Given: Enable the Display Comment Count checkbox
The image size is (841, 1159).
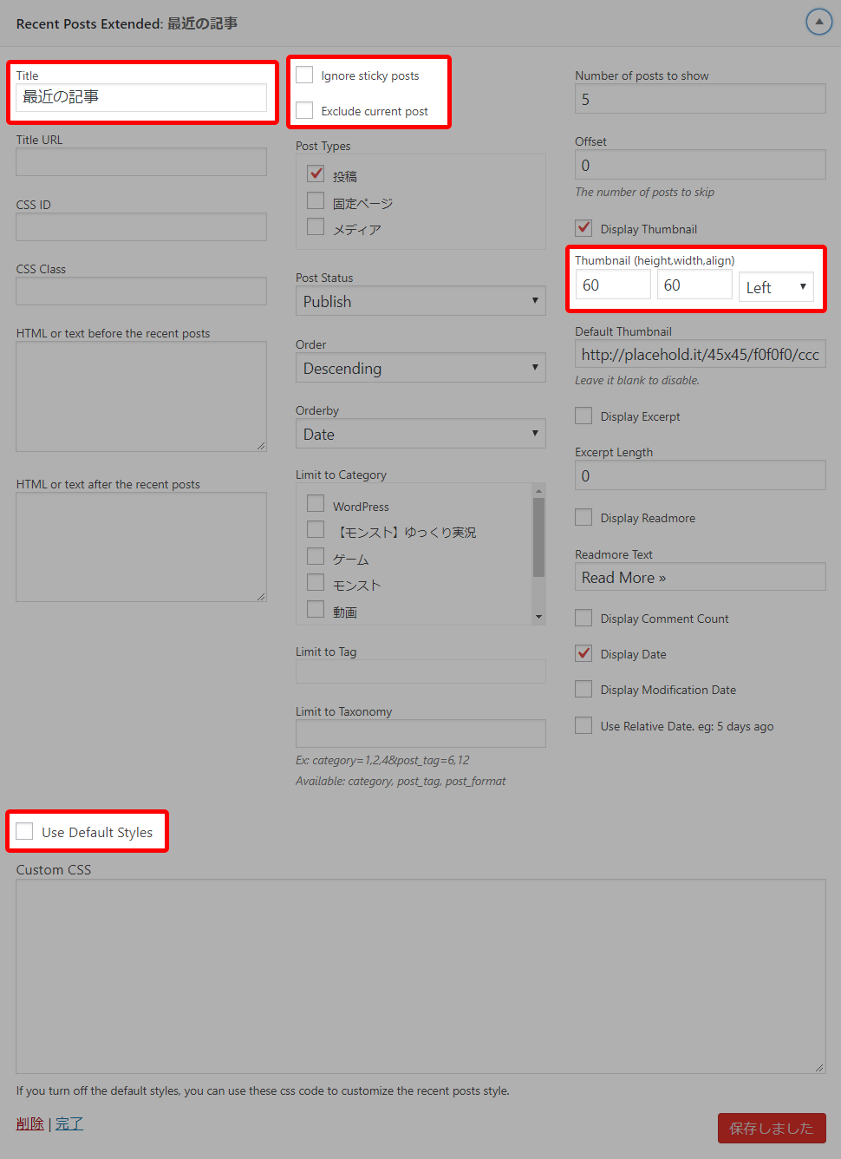Looking at the screenshot, I should pos(583,618).
